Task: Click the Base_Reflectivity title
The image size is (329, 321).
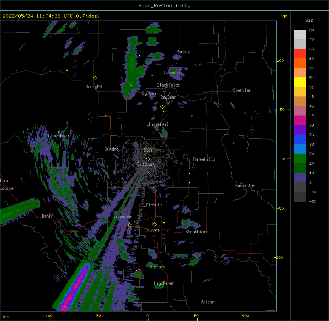Action: (x=164, y=6)
